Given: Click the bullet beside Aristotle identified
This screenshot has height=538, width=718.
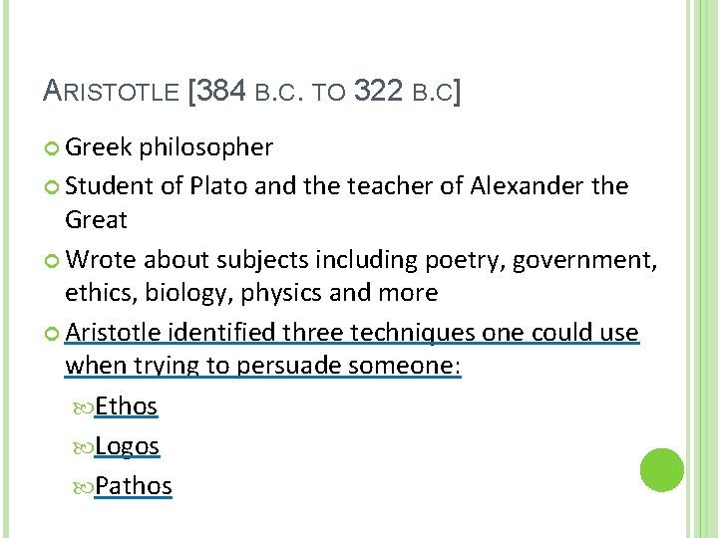Looking at the screenshot, I should tap(52, 334).
